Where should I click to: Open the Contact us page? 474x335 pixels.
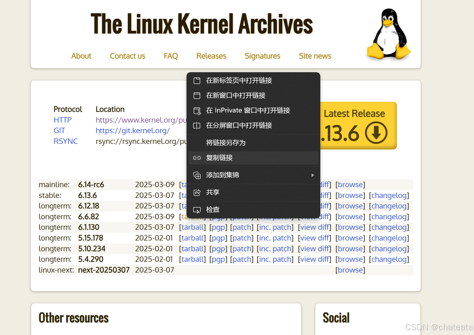coord(127,56)
